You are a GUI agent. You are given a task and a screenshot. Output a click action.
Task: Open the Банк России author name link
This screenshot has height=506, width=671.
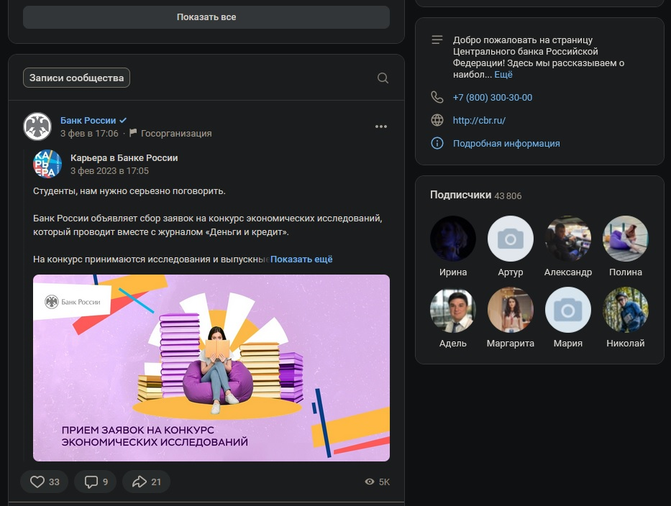[x=88, y=120]
